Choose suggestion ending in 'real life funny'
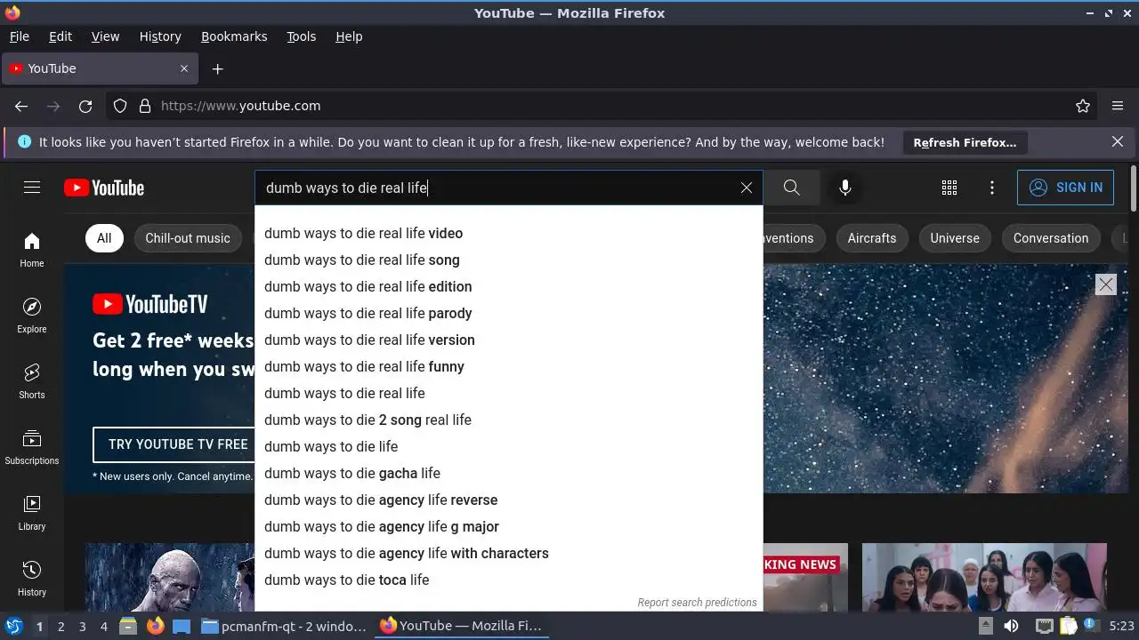The width and height of the screenshot is (1139, 640). coord(509,366)
